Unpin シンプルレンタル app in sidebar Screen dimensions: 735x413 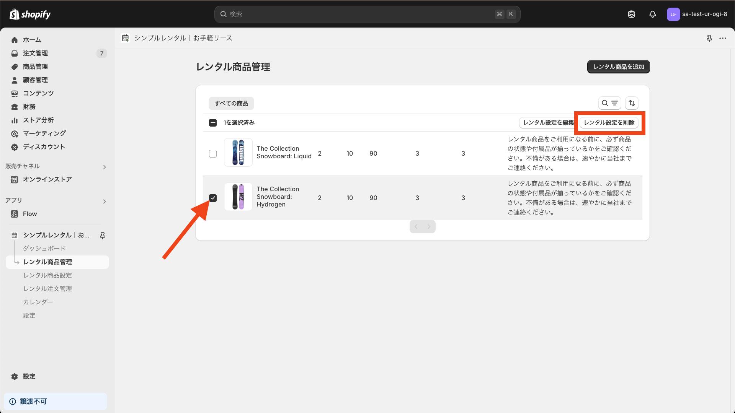tap(103, 235)
